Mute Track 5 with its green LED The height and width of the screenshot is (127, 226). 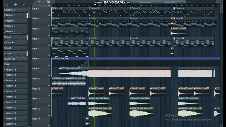point(49,35)
